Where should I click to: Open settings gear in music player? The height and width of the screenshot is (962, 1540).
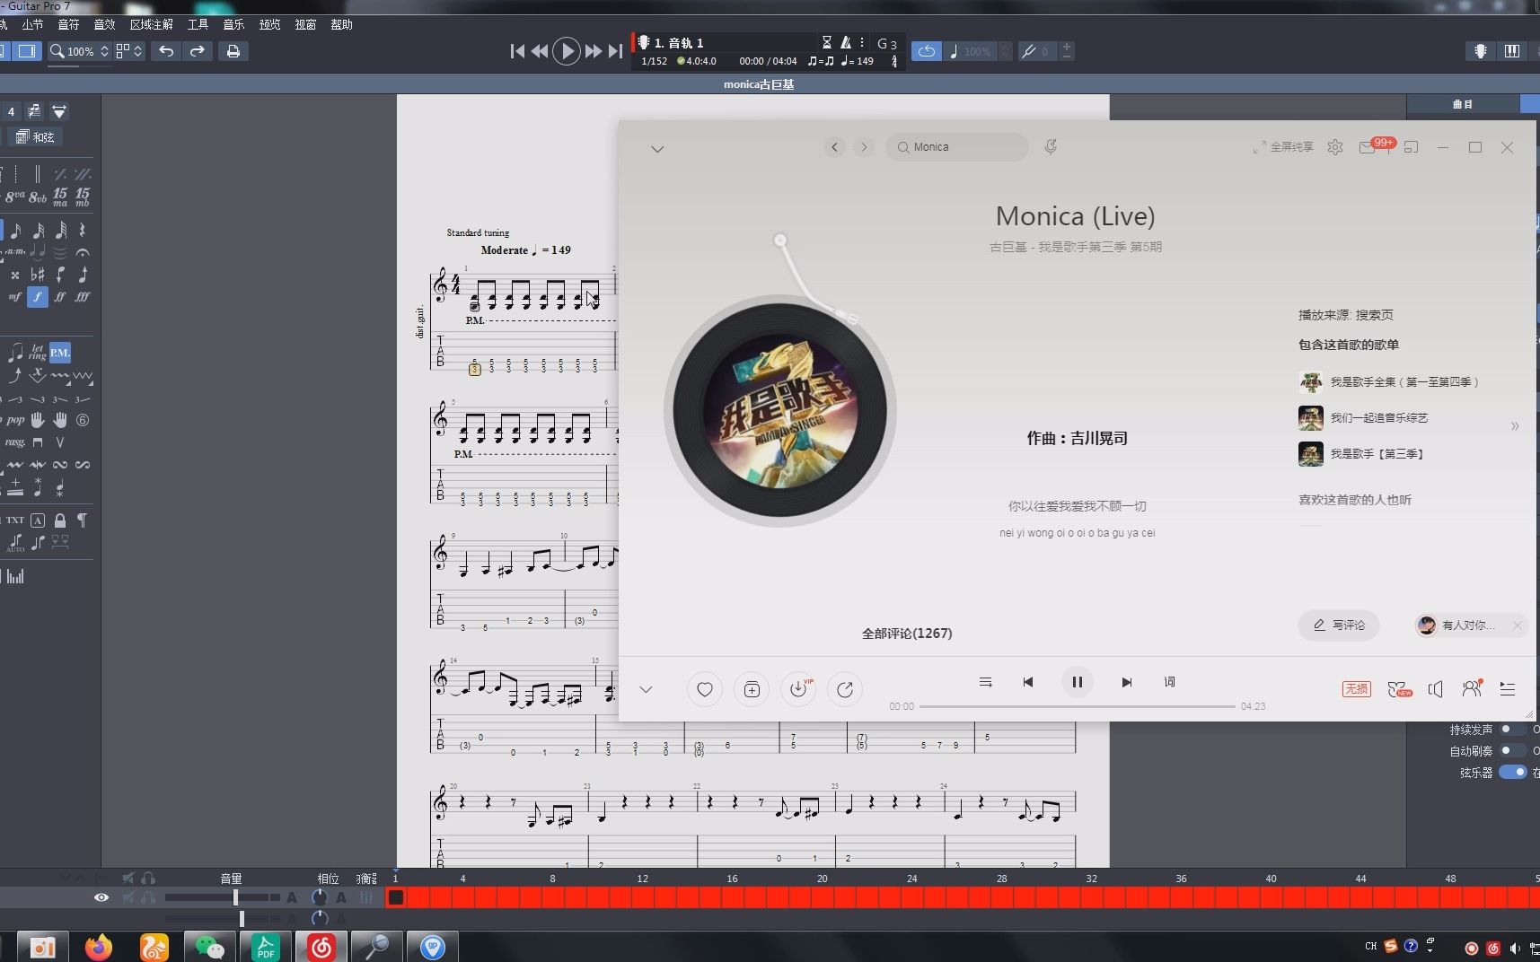pos(1335,147)
